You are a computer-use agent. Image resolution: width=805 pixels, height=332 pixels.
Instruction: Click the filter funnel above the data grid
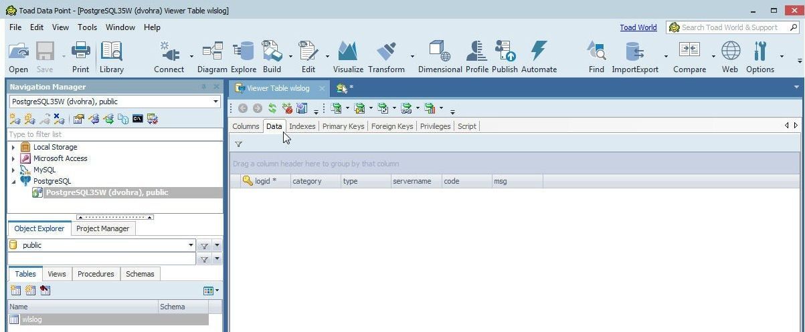click(238, 144)
